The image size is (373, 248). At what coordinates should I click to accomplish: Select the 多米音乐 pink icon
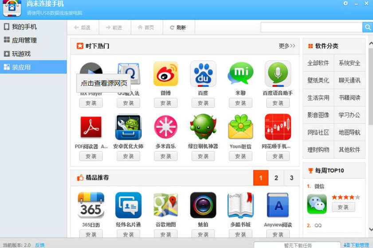[166, 127]
